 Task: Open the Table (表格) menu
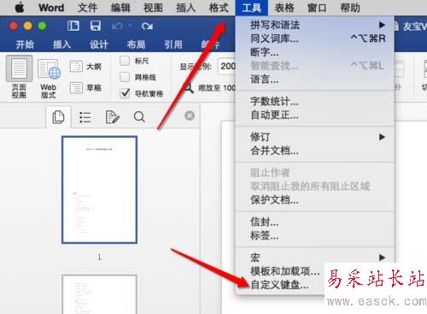284,8
